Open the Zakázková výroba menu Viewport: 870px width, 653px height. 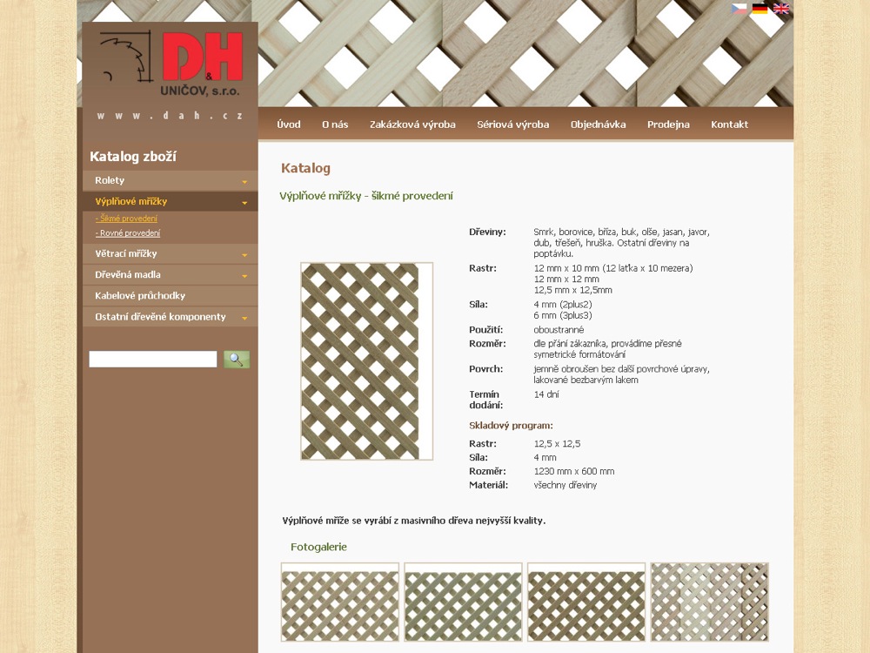(x=412, y=125)
